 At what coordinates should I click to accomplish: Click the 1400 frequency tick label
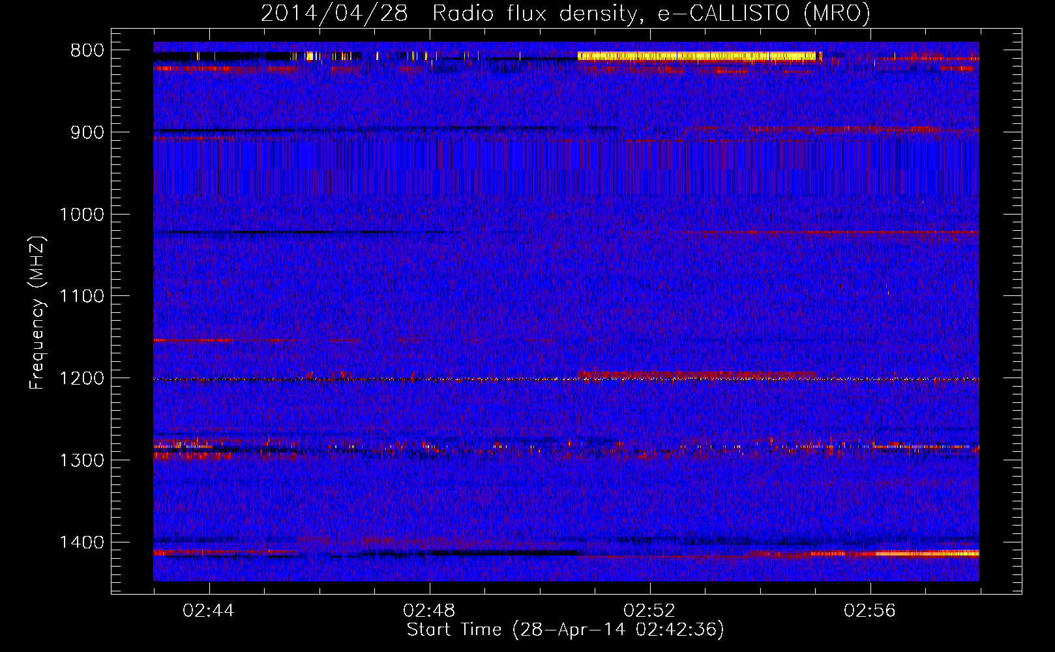click(x=82, y=542)
